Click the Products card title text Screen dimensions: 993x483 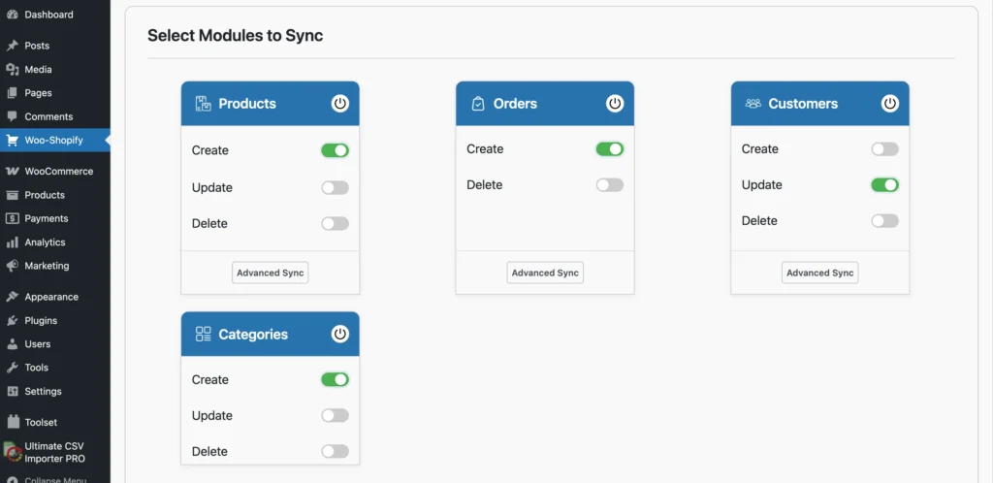click(247, 104)
